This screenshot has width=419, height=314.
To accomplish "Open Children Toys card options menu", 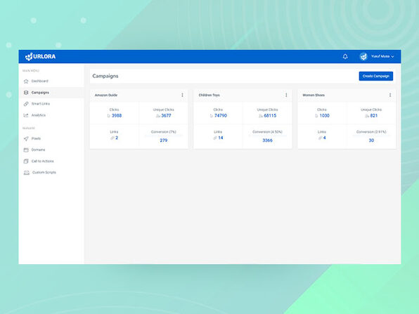I will [286, 95].
